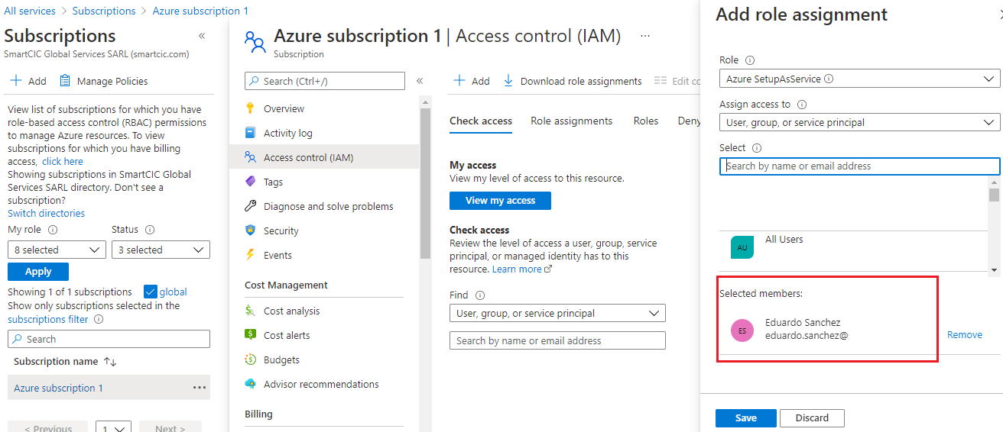Click the View my access button

point(500,200)
